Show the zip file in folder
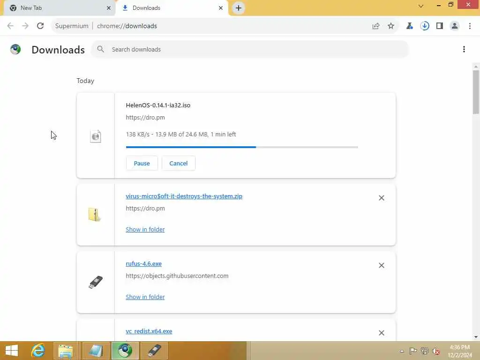Image resolution: width=480 pixels, height=360 pixels. [x=145, y=229]
